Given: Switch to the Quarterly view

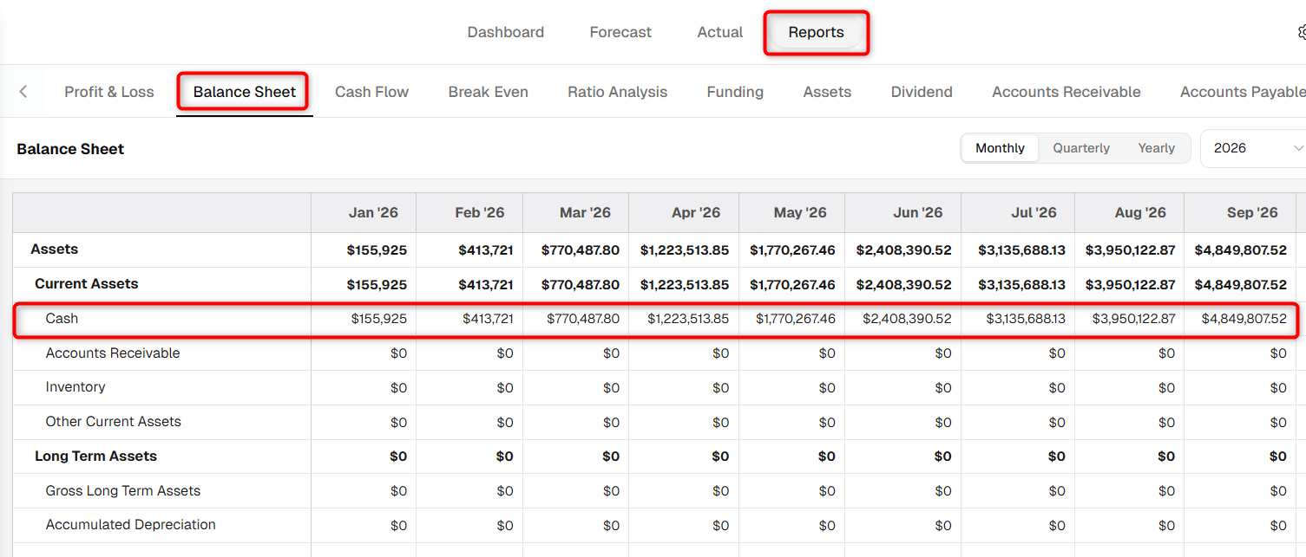Looking at the screenshot, I should [x=1081, y=148].
